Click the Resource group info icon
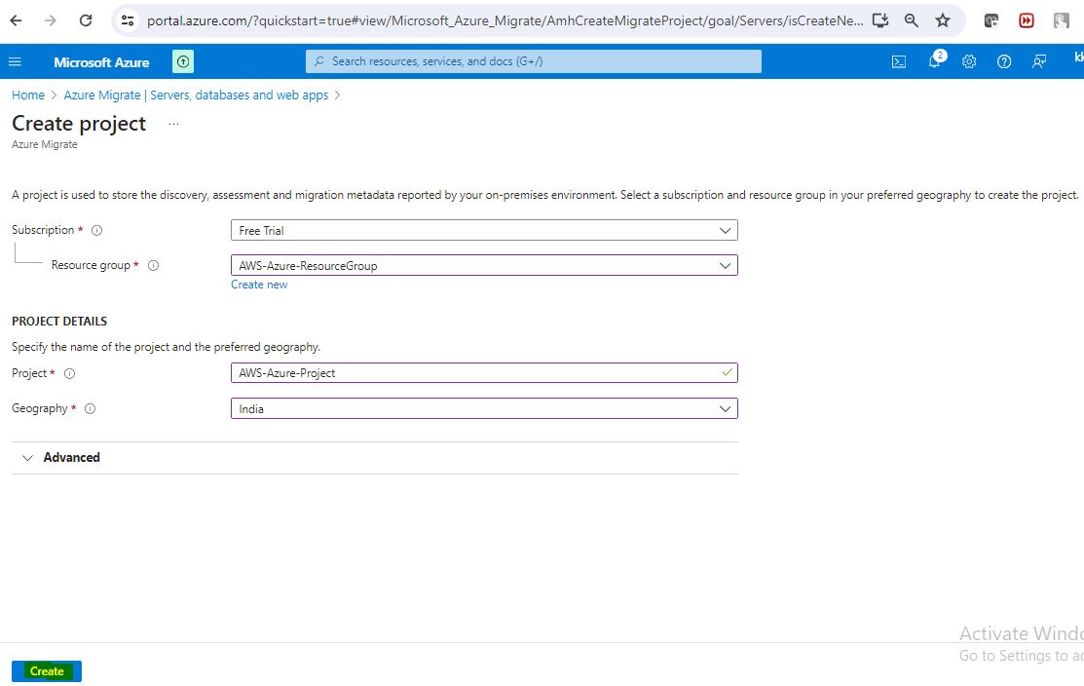 tap(153, 265)
